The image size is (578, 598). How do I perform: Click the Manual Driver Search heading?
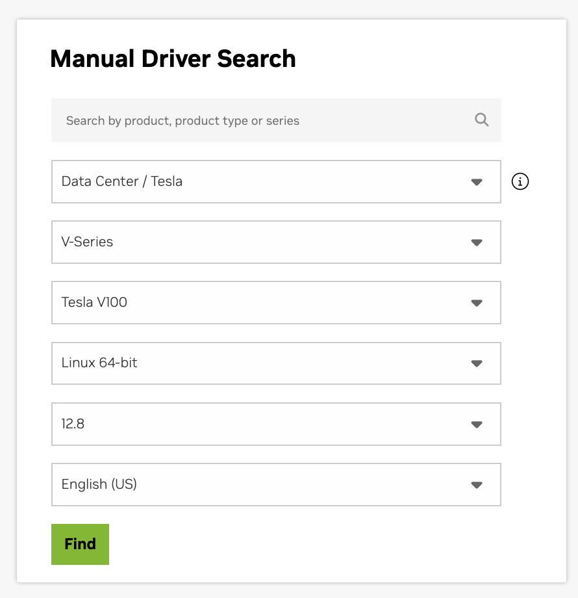tap(173, 58)
